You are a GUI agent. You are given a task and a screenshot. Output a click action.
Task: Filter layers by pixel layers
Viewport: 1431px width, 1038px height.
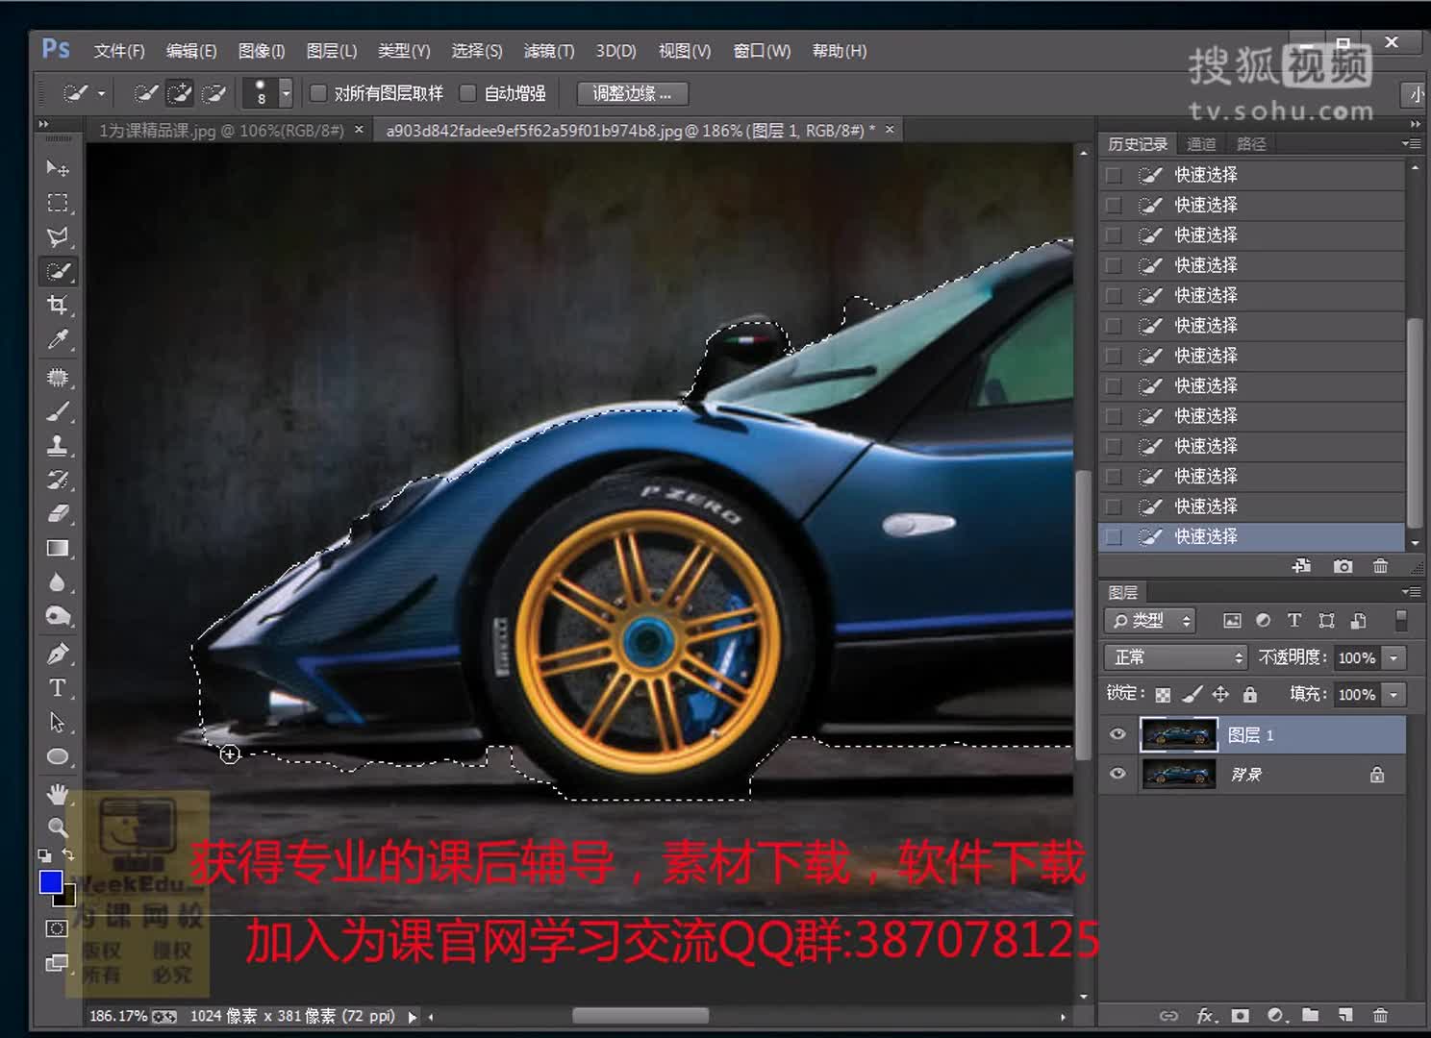click(1232, 621)
